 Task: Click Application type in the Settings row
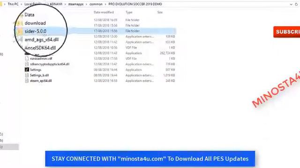[134, 70]
